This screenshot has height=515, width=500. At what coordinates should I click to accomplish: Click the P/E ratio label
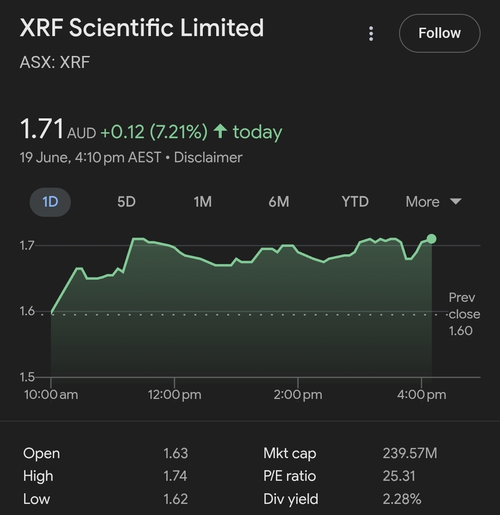[289, 476]
